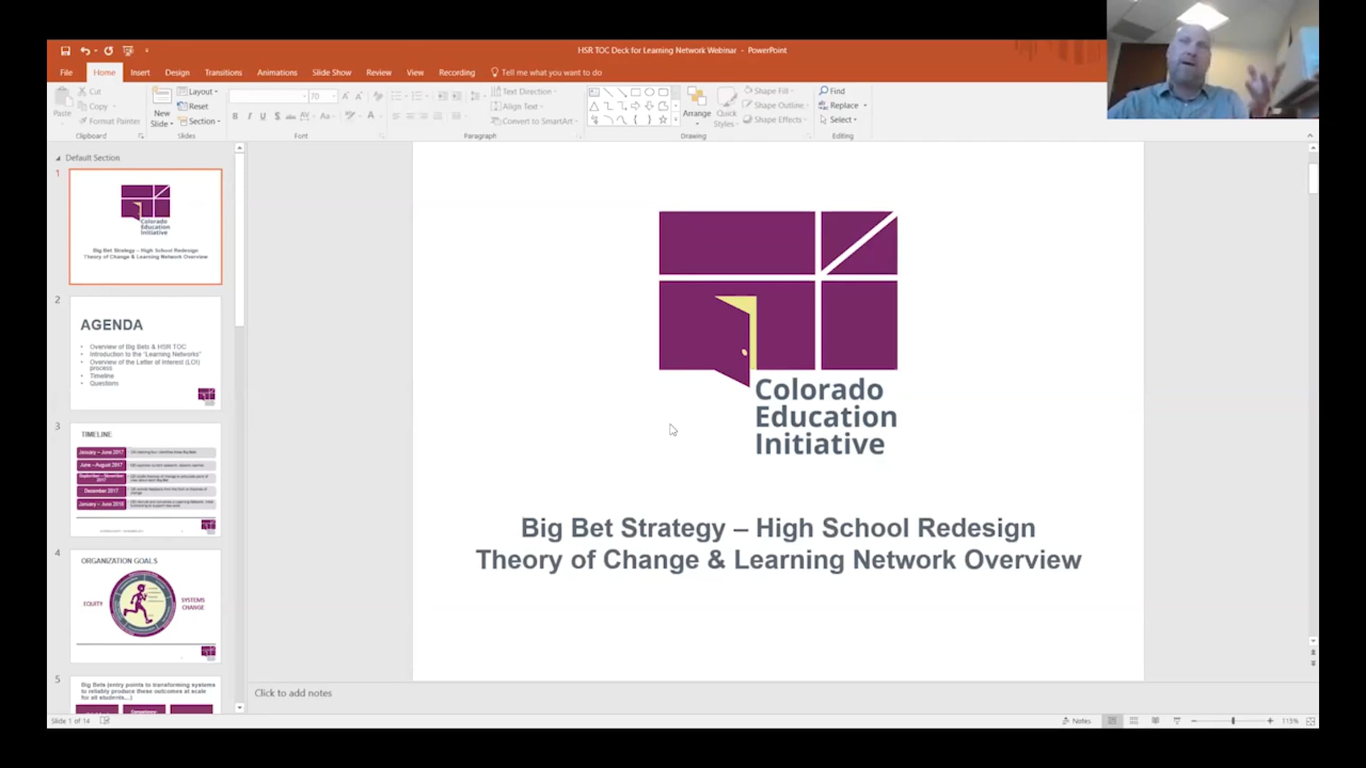The height and width of the screenshot is (768, 1366).
Task: Pick the 5-Point Star shape
Action: pos(663,119)
